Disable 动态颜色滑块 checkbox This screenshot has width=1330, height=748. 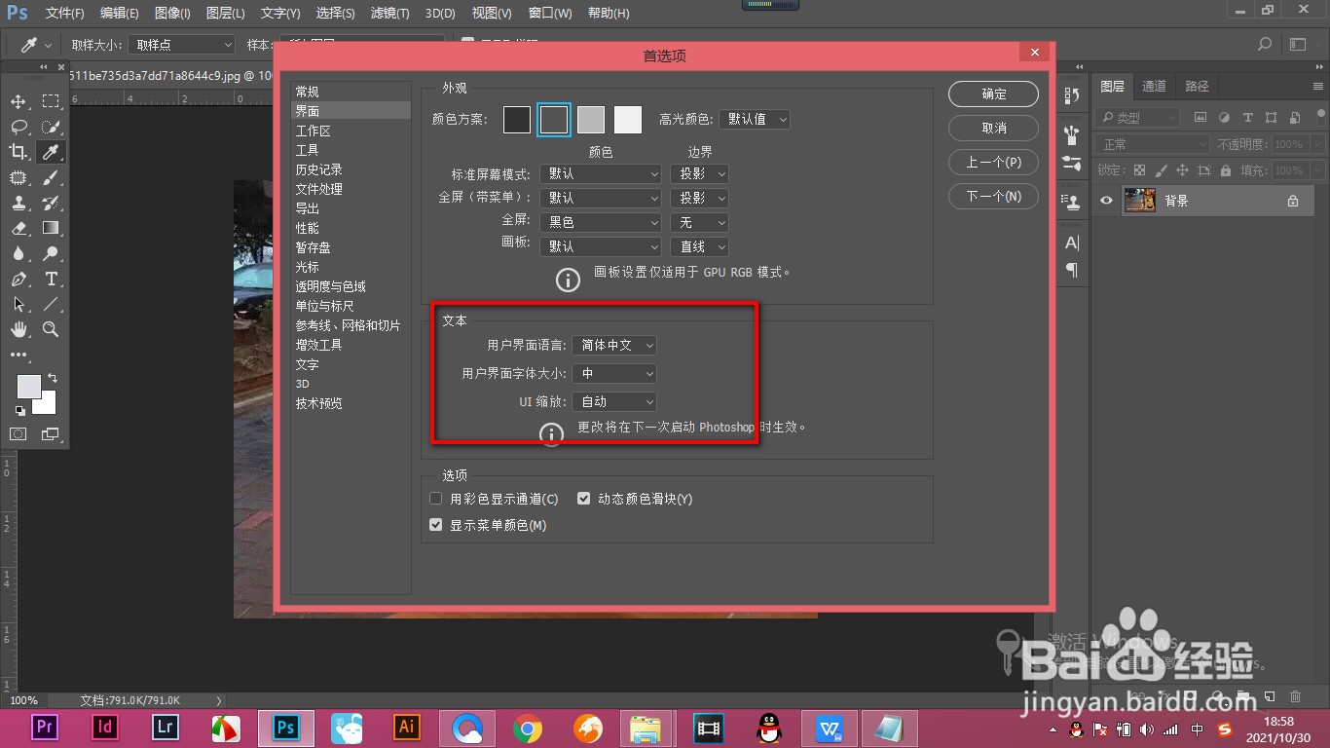[583, 498]
